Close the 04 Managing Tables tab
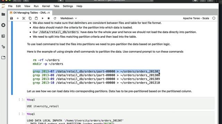 pos(49,13)
